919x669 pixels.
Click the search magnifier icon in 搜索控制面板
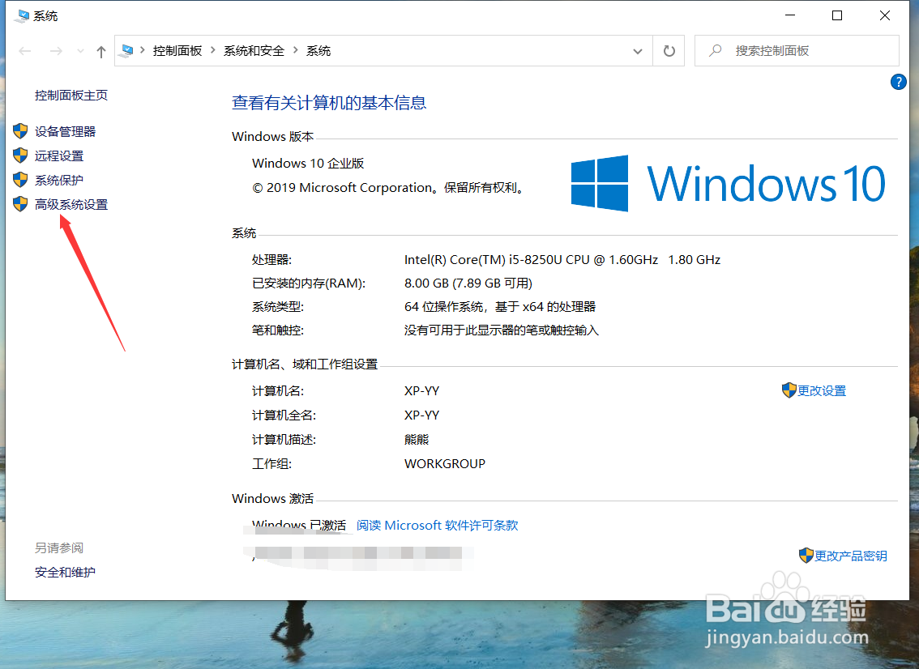pos(713,50)
